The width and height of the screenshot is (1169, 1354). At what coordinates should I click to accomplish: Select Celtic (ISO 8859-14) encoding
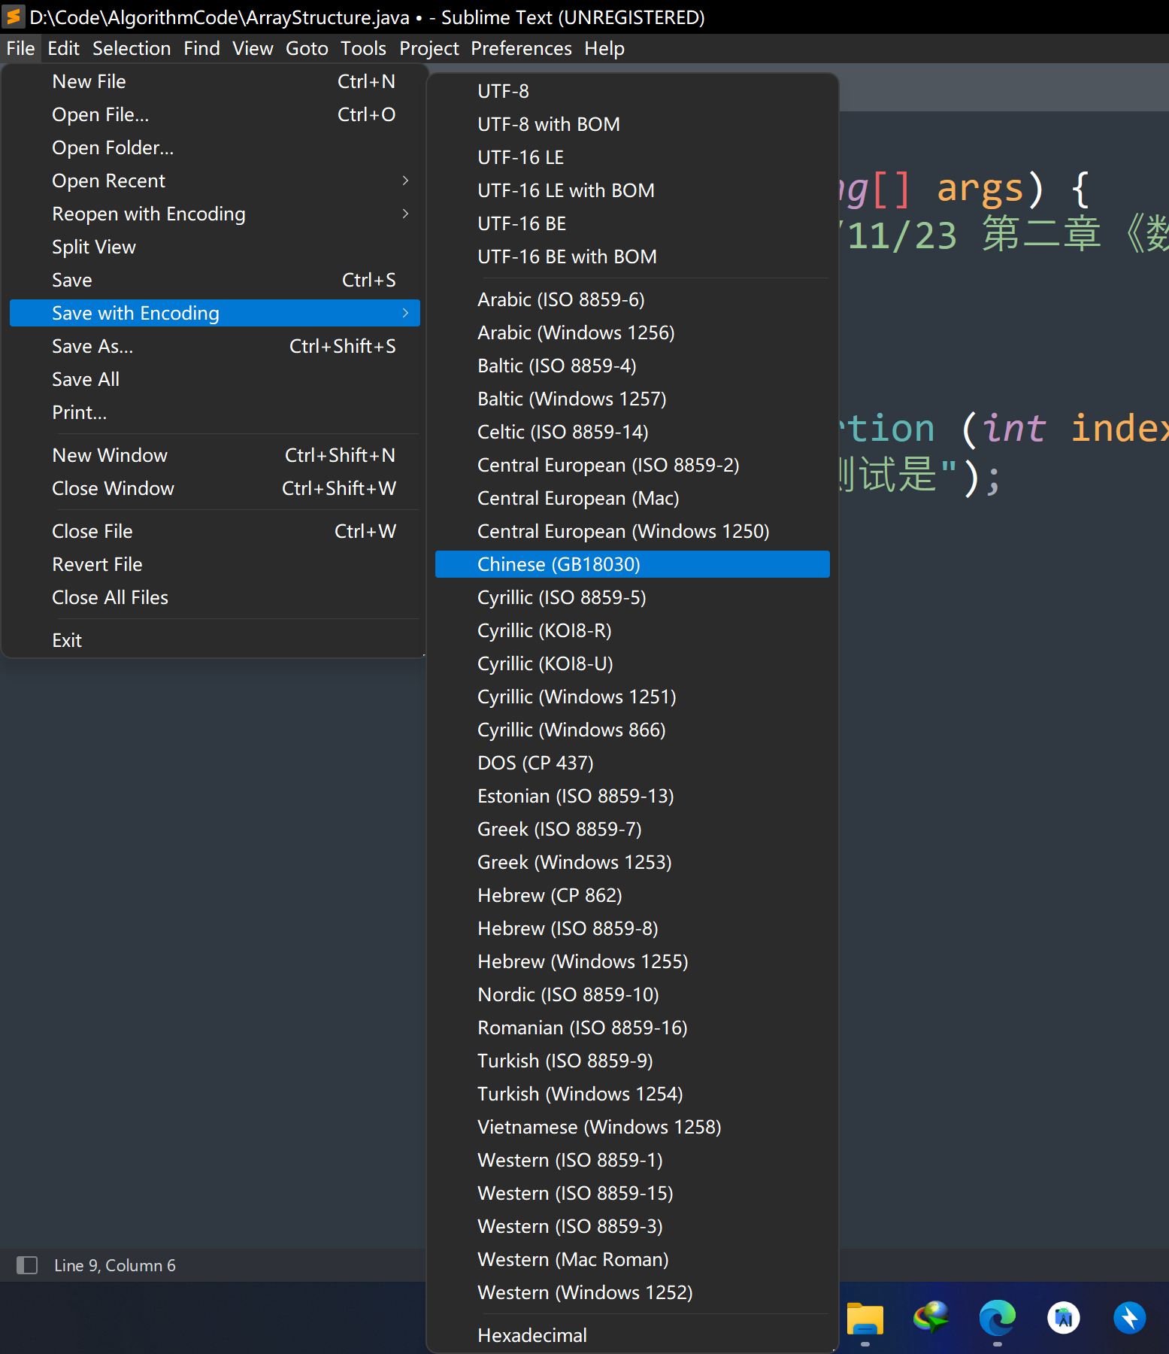pyautogui.click(x=632, y=432)
